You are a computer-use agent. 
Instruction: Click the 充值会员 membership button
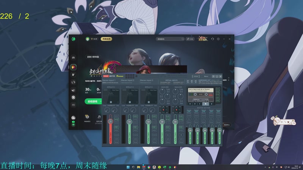(x=106, y=39)
